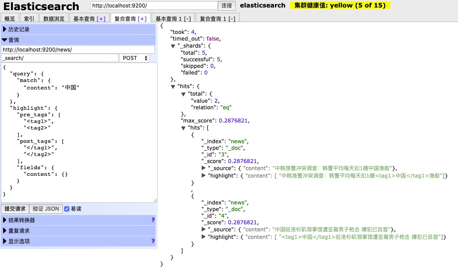Screen dimensions: 458x271
Task: Click the "took" value 4
Action: [x=193, y=32]
